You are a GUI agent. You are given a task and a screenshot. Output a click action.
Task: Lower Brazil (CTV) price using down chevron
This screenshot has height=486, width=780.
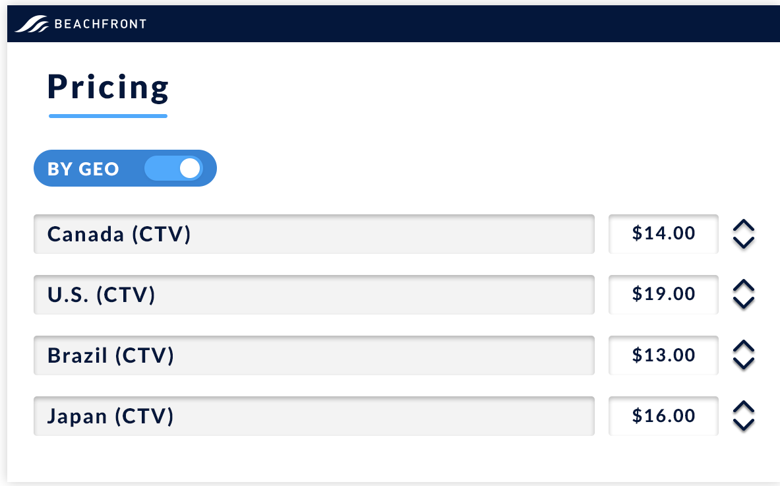(744, 363)
